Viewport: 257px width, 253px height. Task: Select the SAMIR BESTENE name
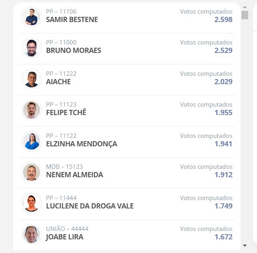[72, 20]
